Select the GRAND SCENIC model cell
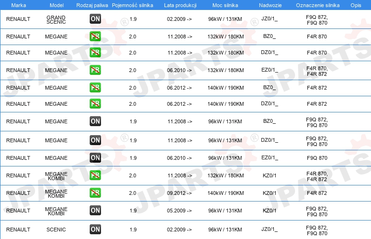The width and height of the screenshot is (371, 239). click(56, 19)
